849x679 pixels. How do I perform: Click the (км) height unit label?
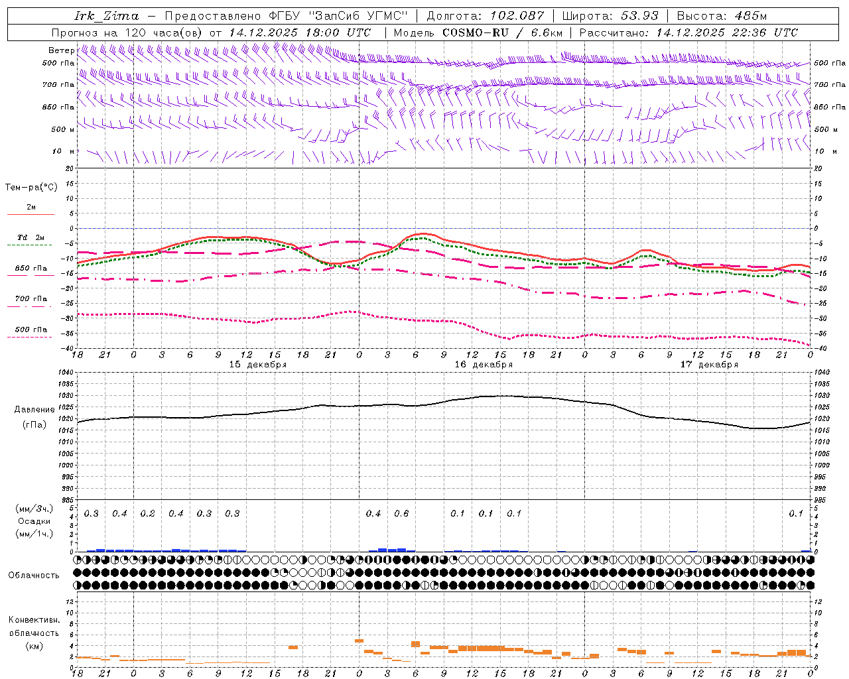pyautogui.click(x=34, y=646)
